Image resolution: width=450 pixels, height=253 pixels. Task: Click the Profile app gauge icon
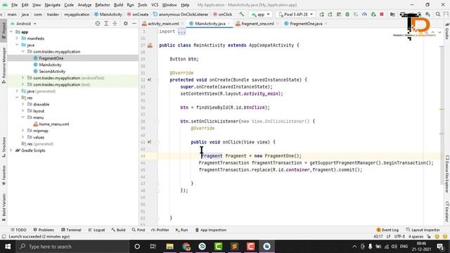[364, 14]
